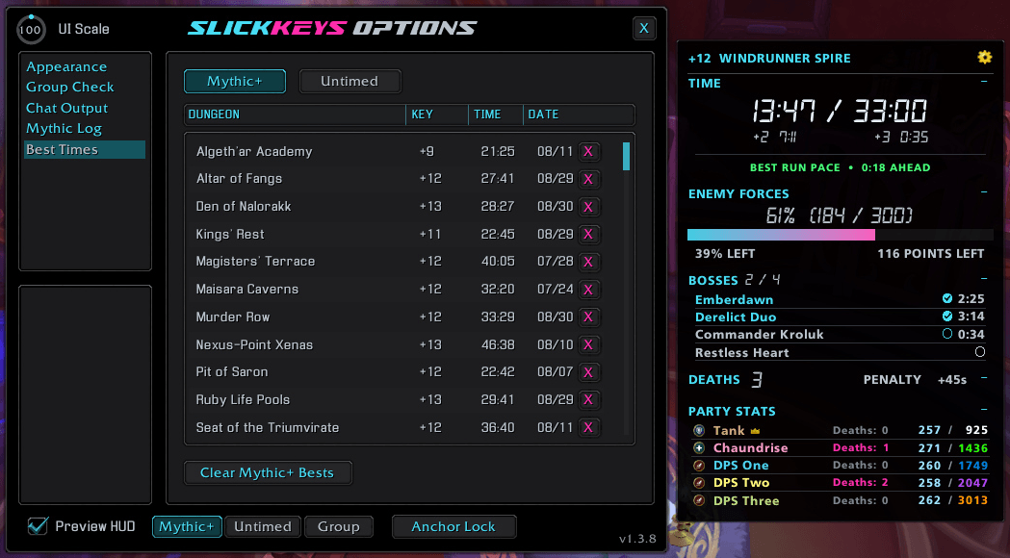Click the enemy forces progress bar
1010x558 pixels.
(x=840, y=235)
